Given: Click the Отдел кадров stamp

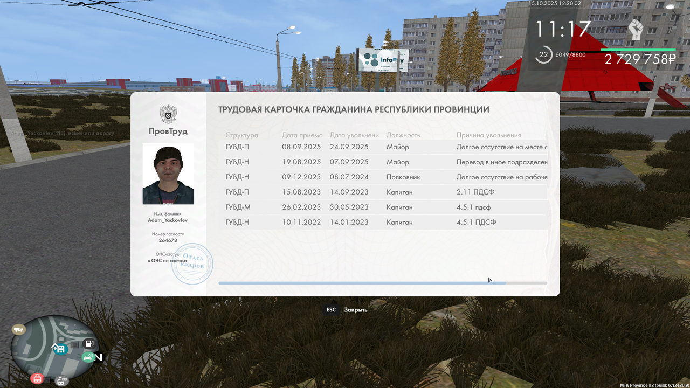Looking at the screenshot, I should click(192, 264).
